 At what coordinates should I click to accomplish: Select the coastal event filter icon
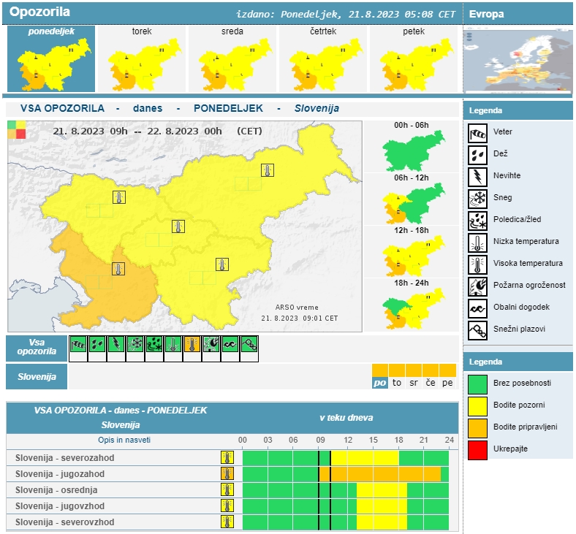click(230, 345)
